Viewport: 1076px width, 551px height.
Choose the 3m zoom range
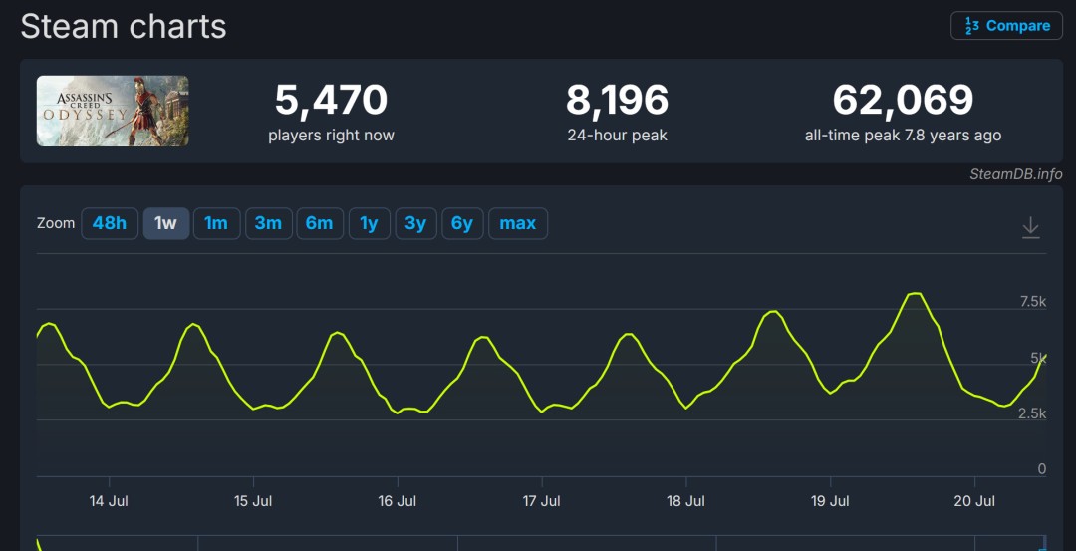[268, 224]
